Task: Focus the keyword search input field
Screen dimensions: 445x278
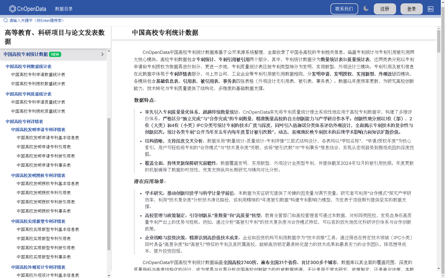Action: [222, 20]
